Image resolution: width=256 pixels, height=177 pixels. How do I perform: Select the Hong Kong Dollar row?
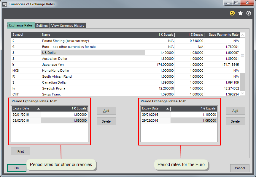[125, 71]
